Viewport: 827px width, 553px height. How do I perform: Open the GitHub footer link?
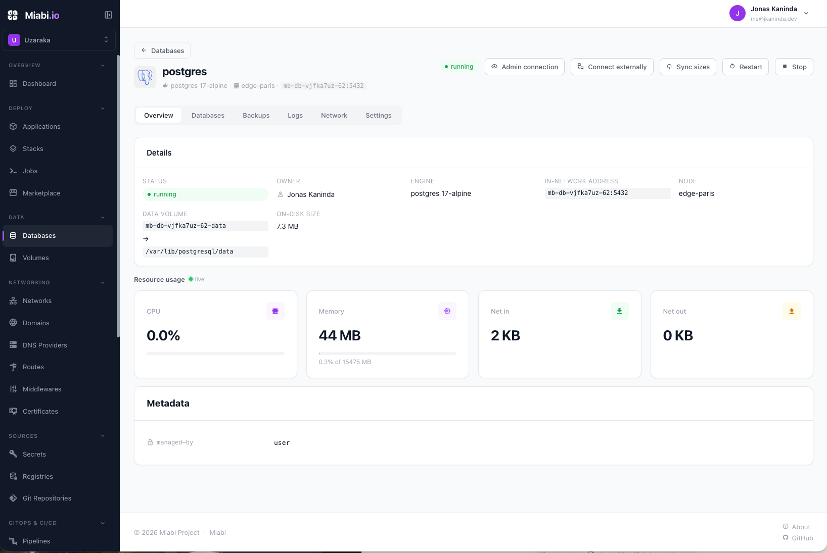(x=798, y=538)
